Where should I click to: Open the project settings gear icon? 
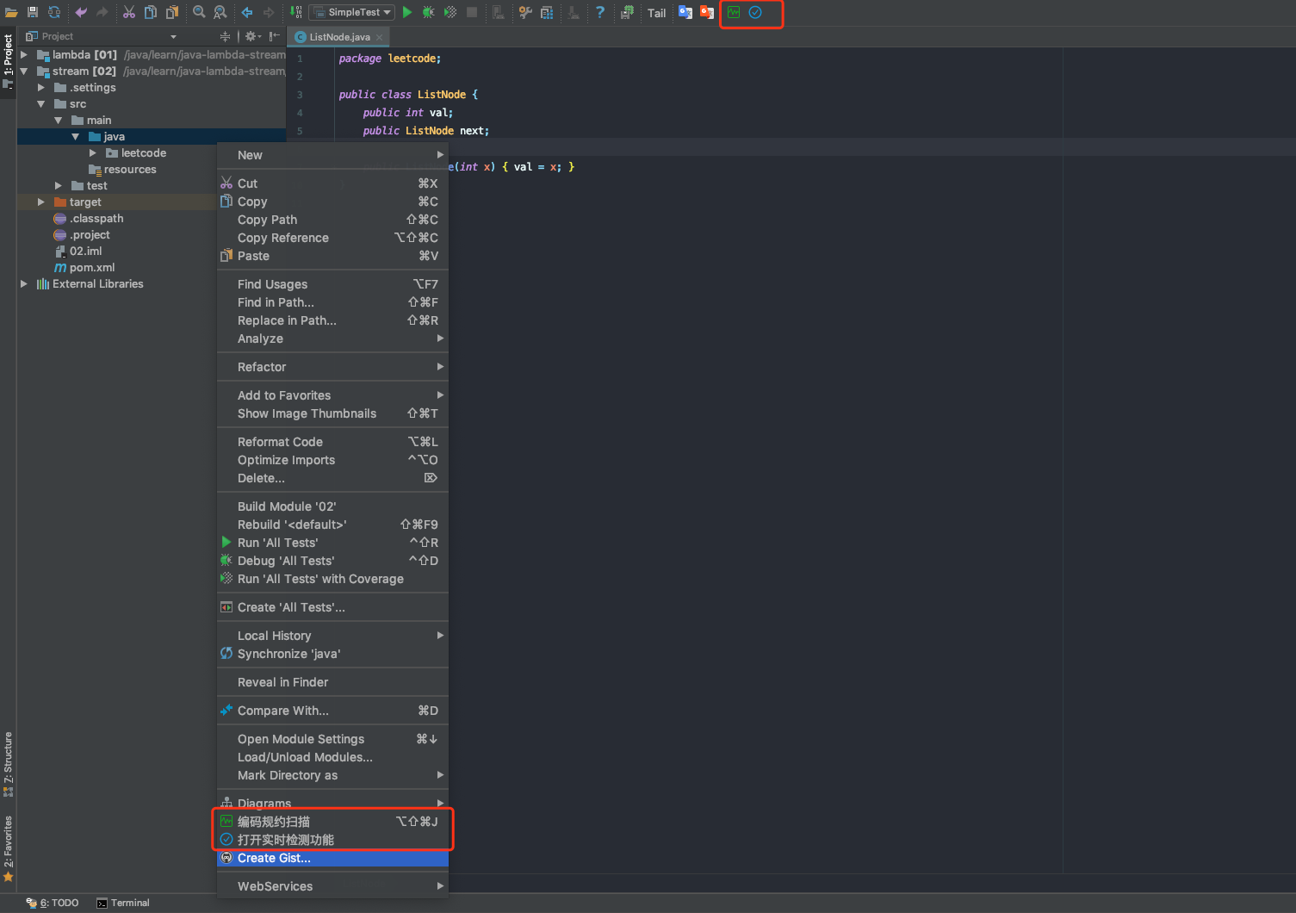[x=251, y=36]
